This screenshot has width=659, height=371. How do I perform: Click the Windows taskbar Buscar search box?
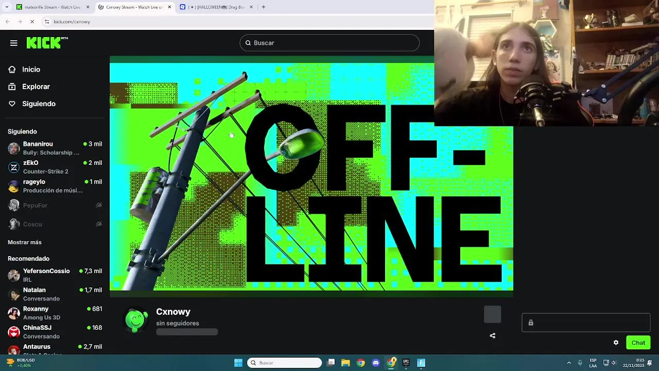pos(284,363)
